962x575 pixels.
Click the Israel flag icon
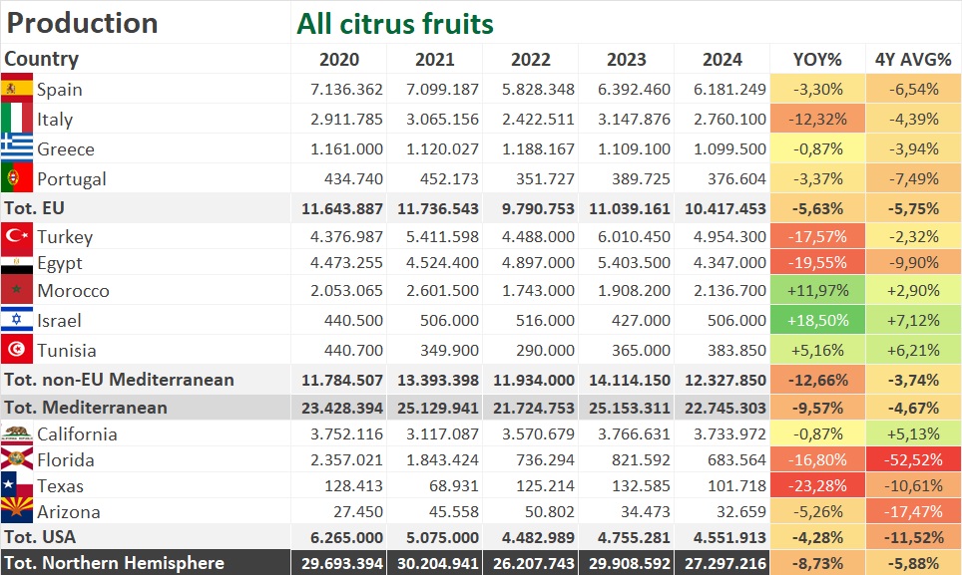tap(17, 320)
